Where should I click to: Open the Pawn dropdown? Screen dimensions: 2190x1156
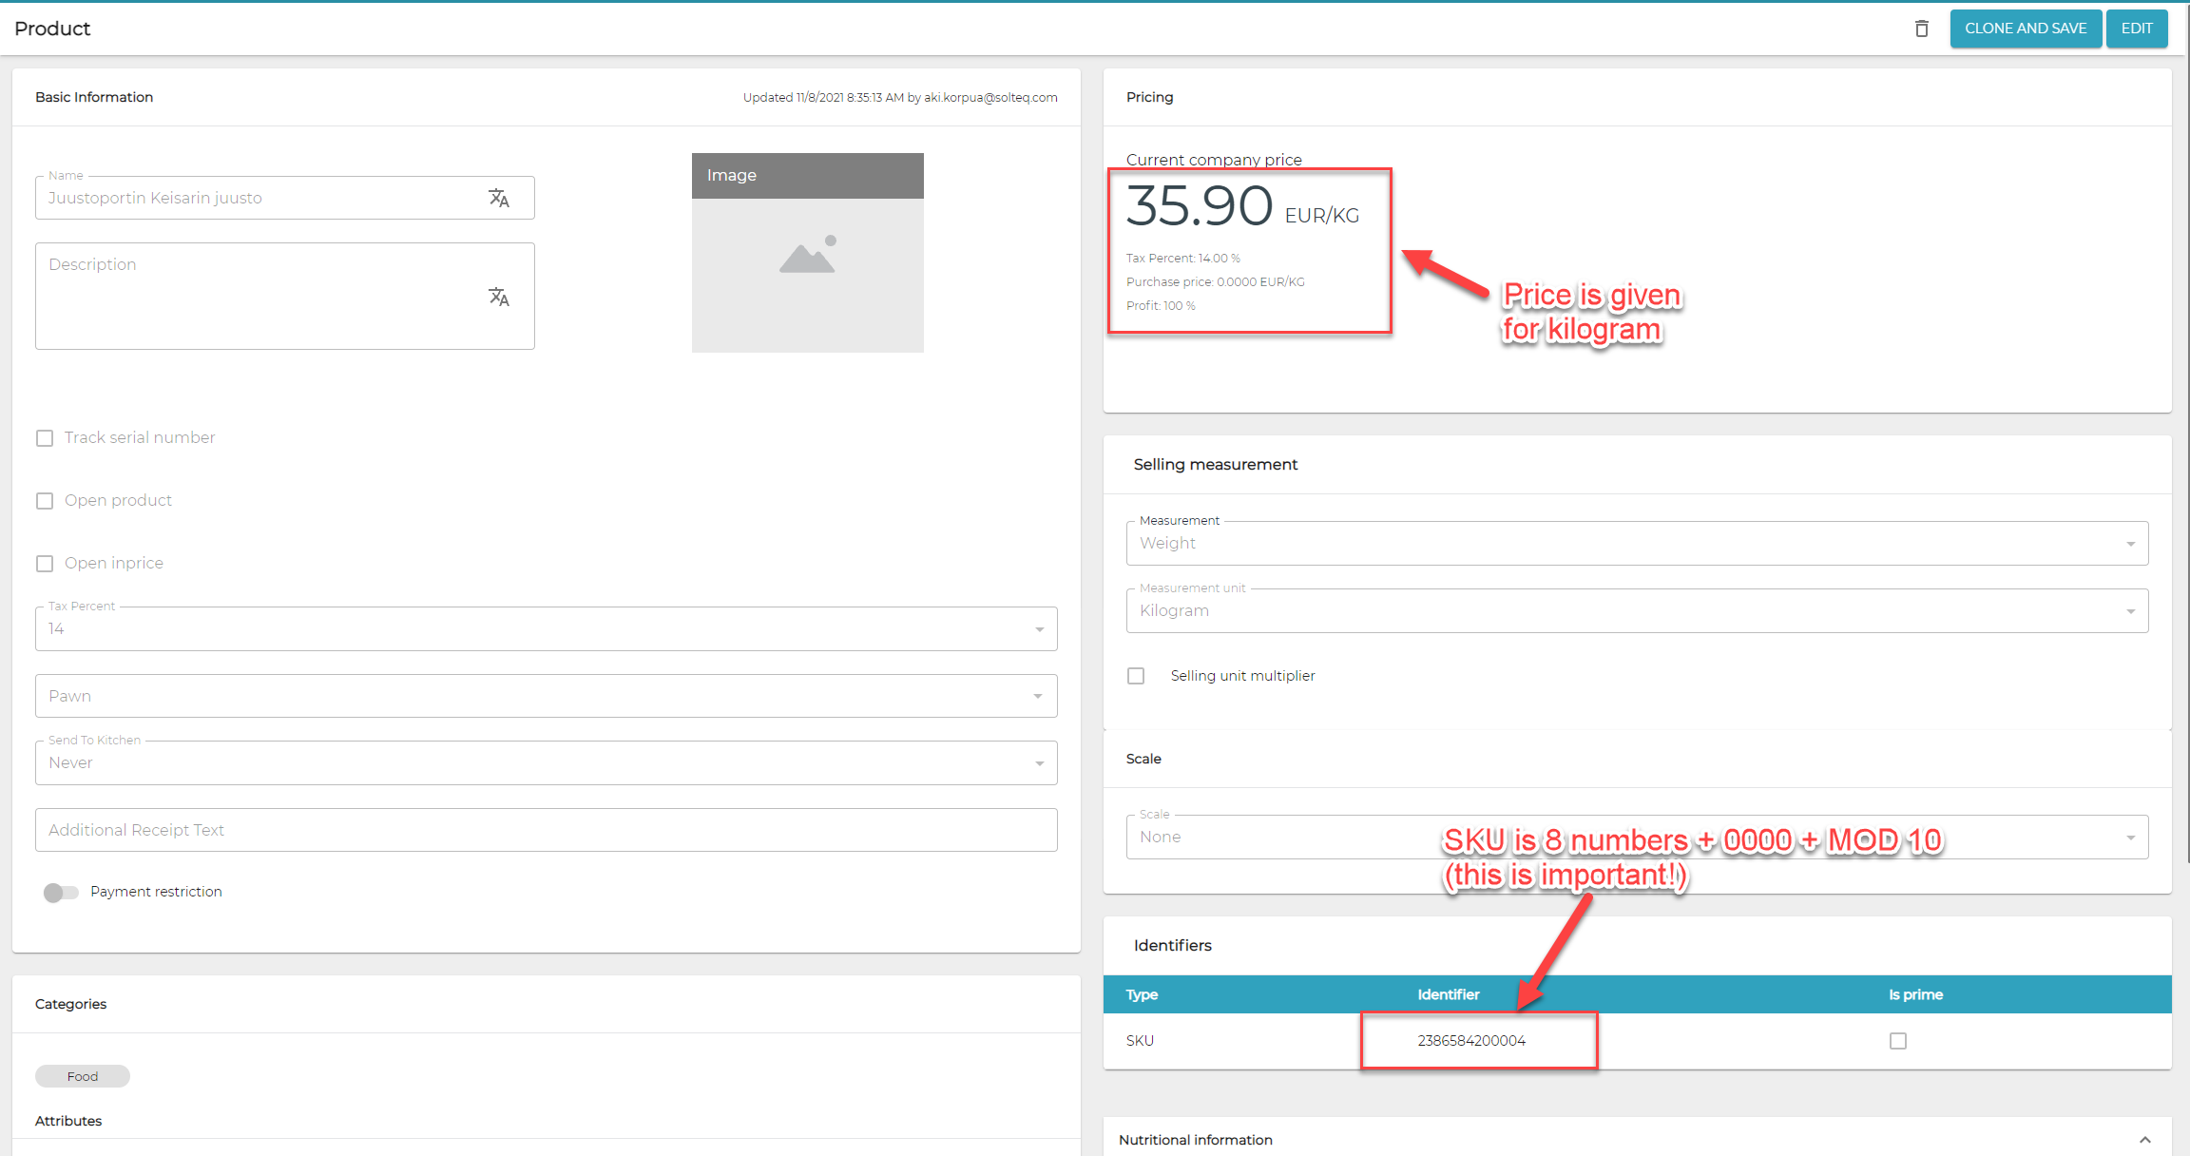tap(1037, 696)
